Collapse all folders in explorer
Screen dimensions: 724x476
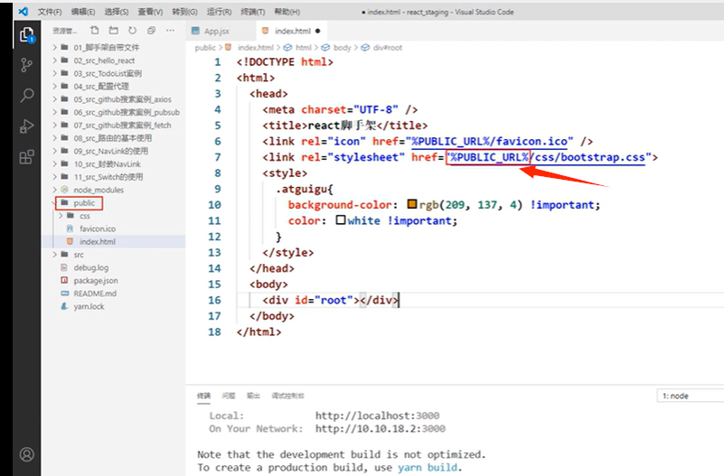coord(151,31)
